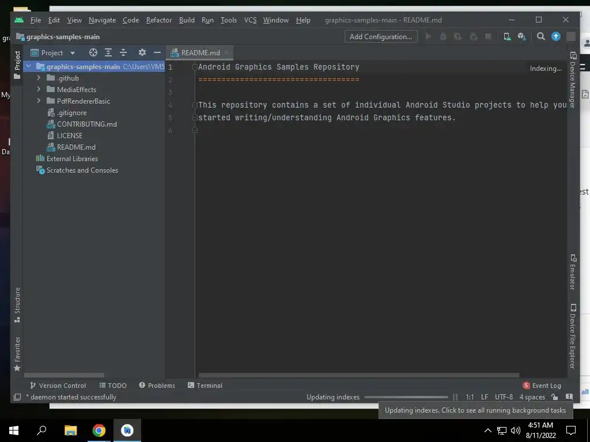Viewport: 590px width, 442px height.
Task: Toggle tool window bars icon in status bar
Action: click(17, 397)
